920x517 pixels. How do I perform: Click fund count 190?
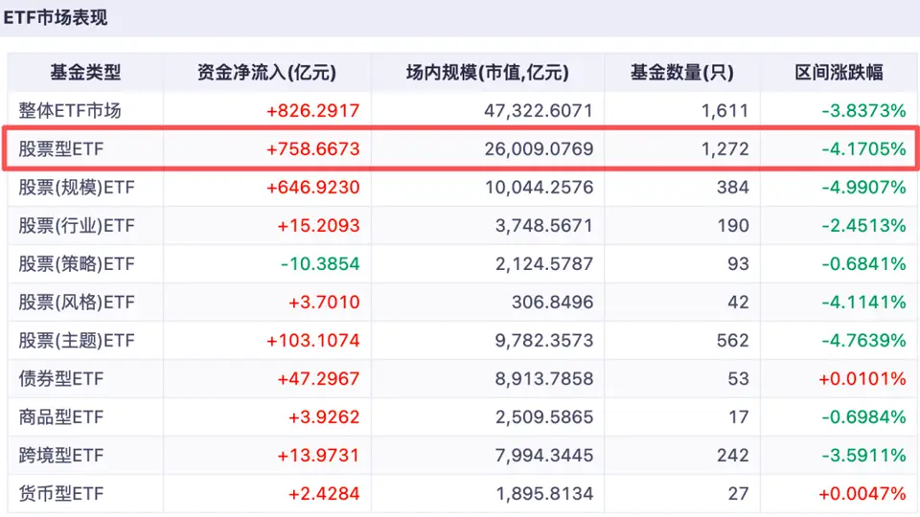[733, 225]
